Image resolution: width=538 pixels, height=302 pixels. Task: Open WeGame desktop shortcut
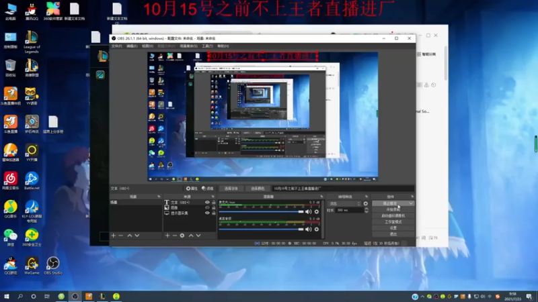tap(32, 266)
